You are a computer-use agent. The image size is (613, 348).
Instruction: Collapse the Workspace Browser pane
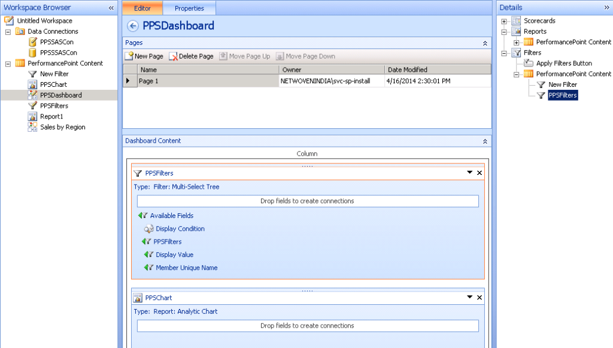(111, 8)
